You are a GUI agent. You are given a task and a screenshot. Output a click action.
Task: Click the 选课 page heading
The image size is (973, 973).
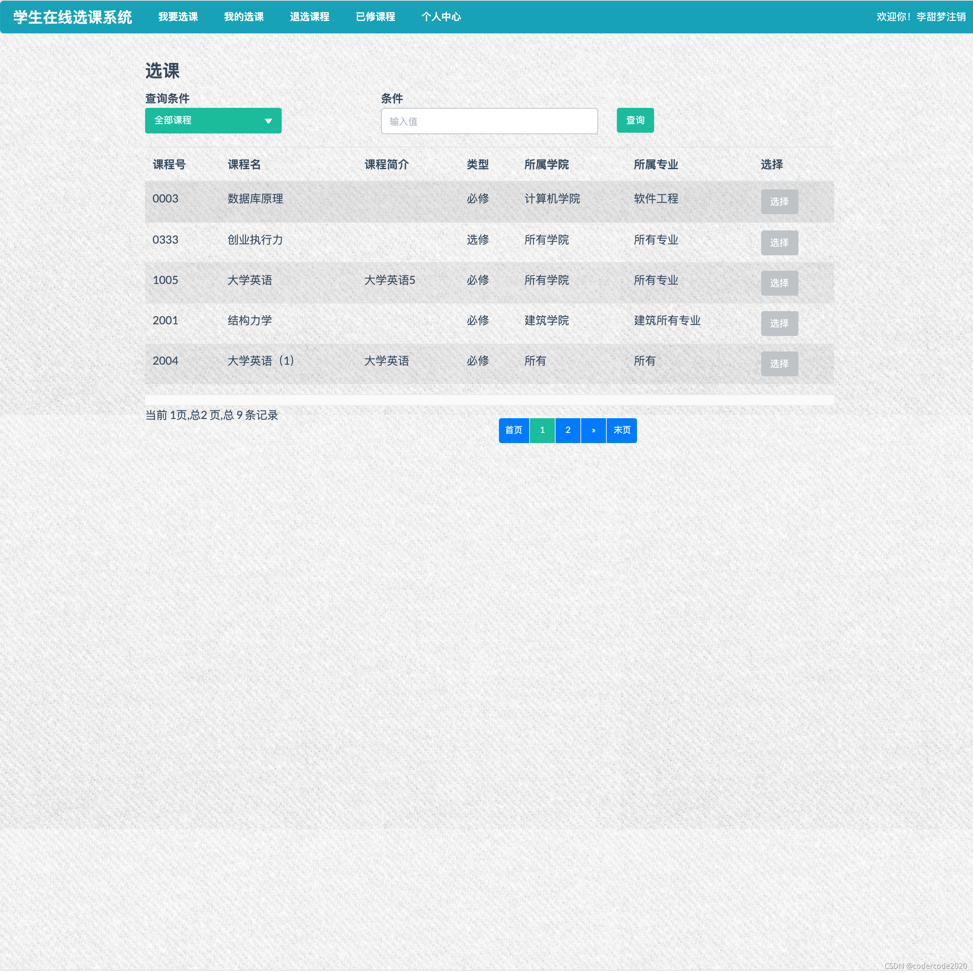162,71
